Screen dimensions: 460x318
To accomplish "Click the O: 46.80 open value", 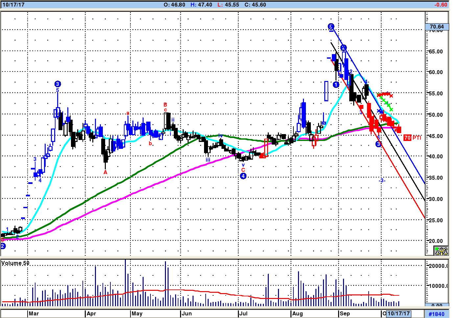I will [174, 5].
